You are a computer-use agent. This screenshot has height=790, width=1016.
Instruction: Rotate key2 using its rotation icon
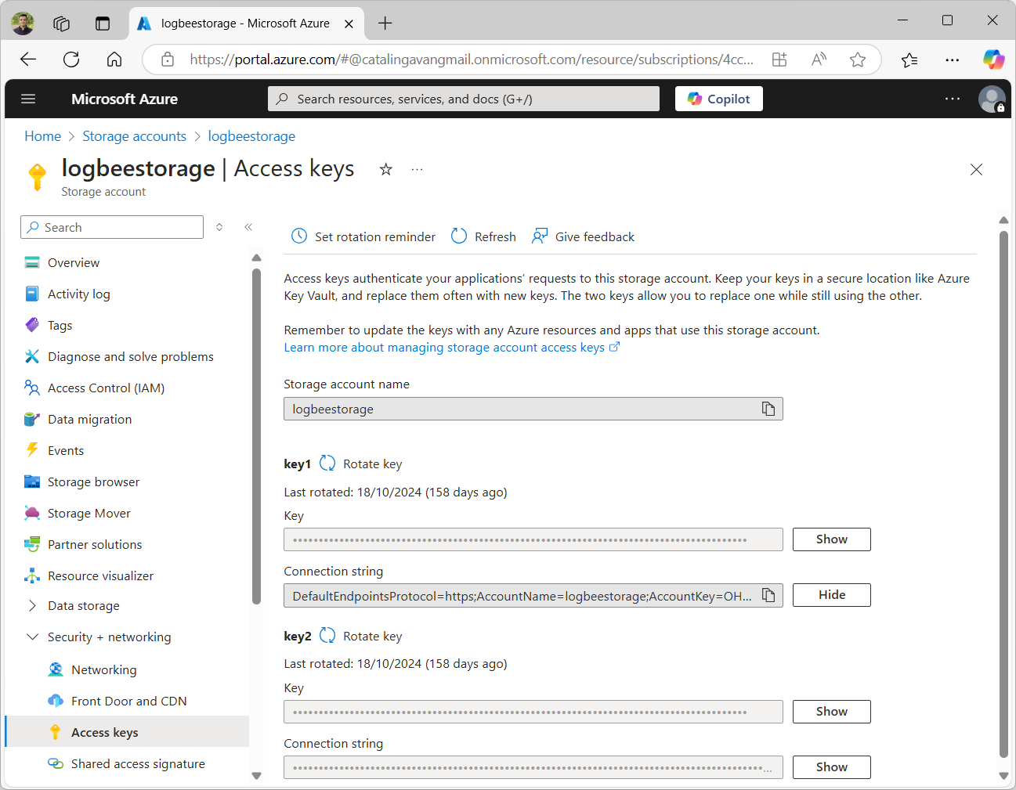[x=327, y=636]
